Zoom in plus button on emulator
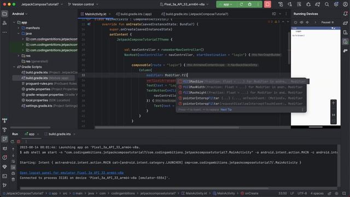 (x=333, y=103)
